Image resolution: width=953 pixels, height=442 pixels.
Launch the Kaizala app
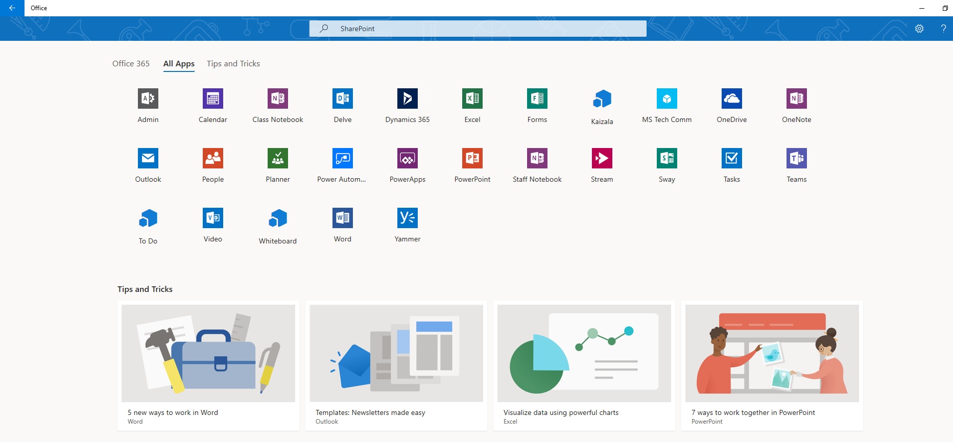(x=602, y=99)
